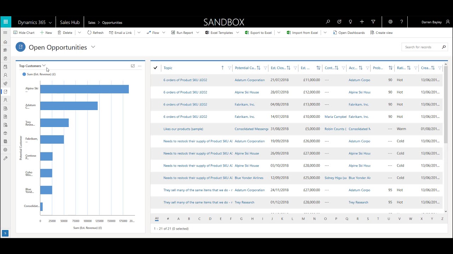Click Create view command
This screenshot has width=453, height=254.
pyautogui.click(x=381, y=32)
